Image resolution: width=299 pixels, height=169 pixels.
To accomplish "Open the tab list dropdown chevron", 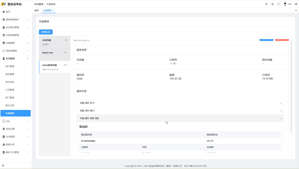I will 296,10.
